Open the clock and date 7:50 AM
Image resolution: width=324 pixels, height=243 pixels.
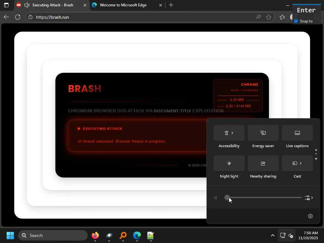click(x=308, y=235)
